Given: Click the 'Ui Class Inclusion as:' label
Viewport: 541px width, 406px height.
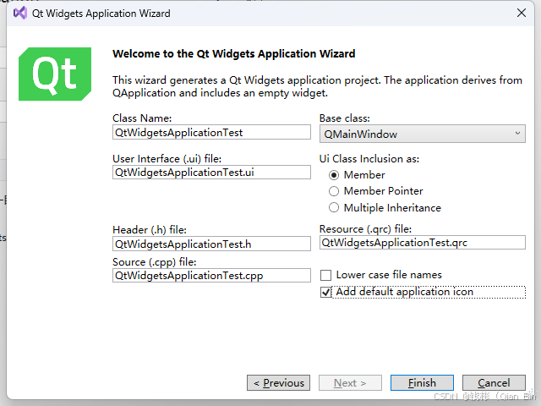Looking at the screenshot, I should [x=369, y=159].
